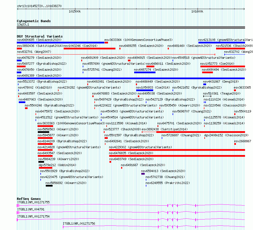This screenshot has width=253, height=230.
Task: Click the nsv4431867 (Deng2019) label
Action: click(x=221, y=81)
